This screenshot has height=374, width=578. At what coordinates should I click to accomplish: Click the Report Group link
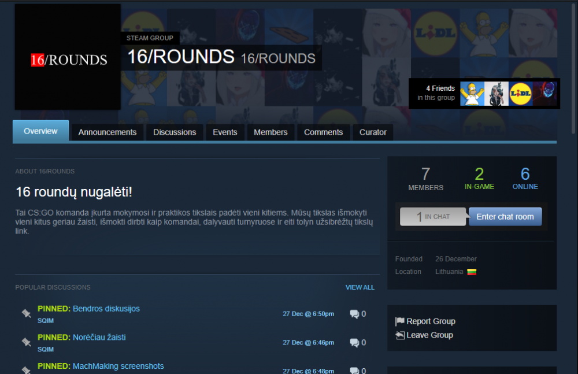pyautogui.click(x=431, y=321)
